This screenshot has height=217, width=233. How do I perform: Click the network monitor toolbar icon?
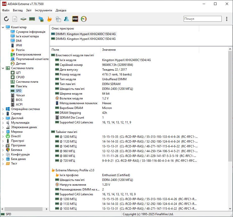click(41, 19)
